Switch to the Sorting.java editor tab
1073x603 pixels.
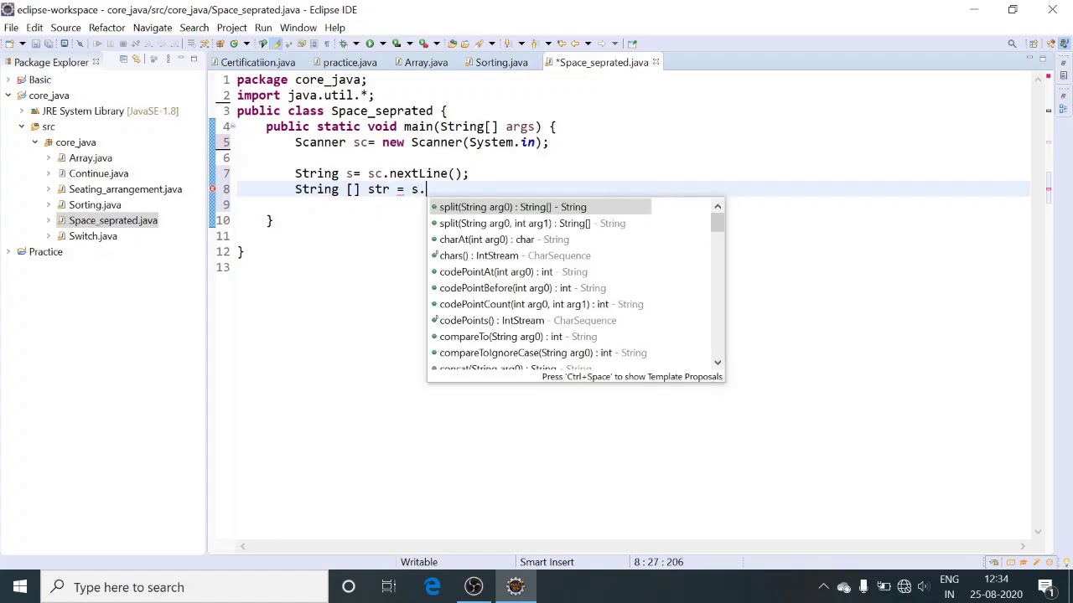tap(496, 62)
